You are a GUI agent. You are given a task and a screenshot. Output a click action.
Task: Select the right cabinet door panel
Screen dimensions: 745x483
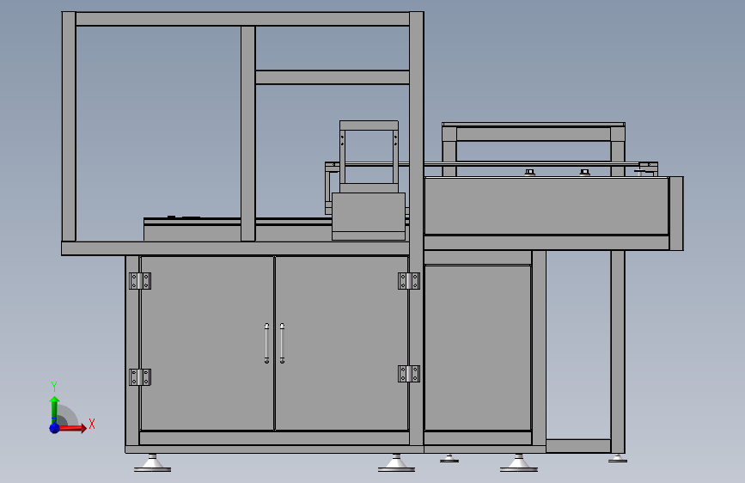click(x=342, y=343)
